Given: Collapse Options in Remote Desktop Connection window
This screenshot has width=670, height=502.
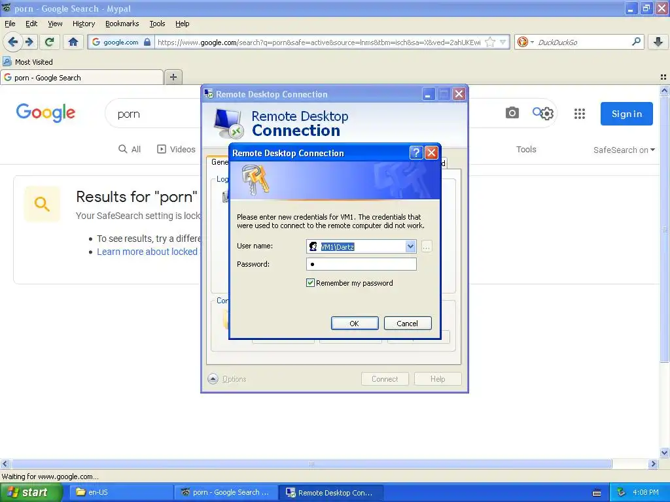Looking at the screenshot, I should click(227, 378).
